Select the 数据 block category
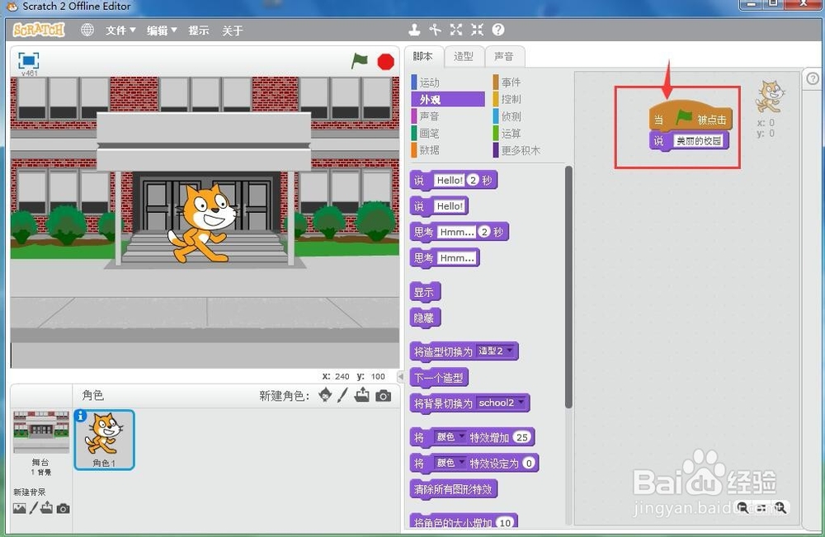825x537 pixels. [448, 150]
